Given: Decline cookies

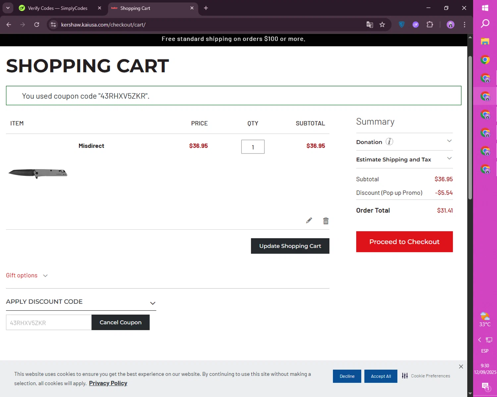Looking at the screenshot, I should [347, 376].
